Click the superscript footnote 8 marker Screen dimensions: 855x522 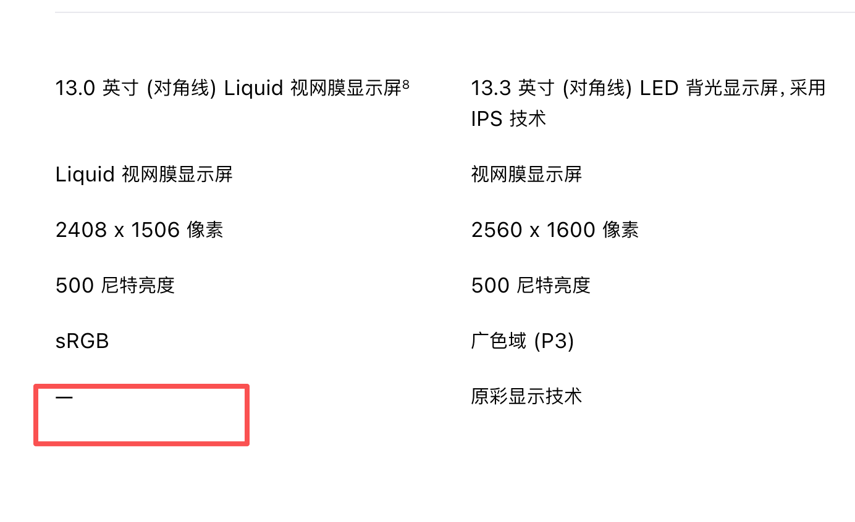pos(405,84)
